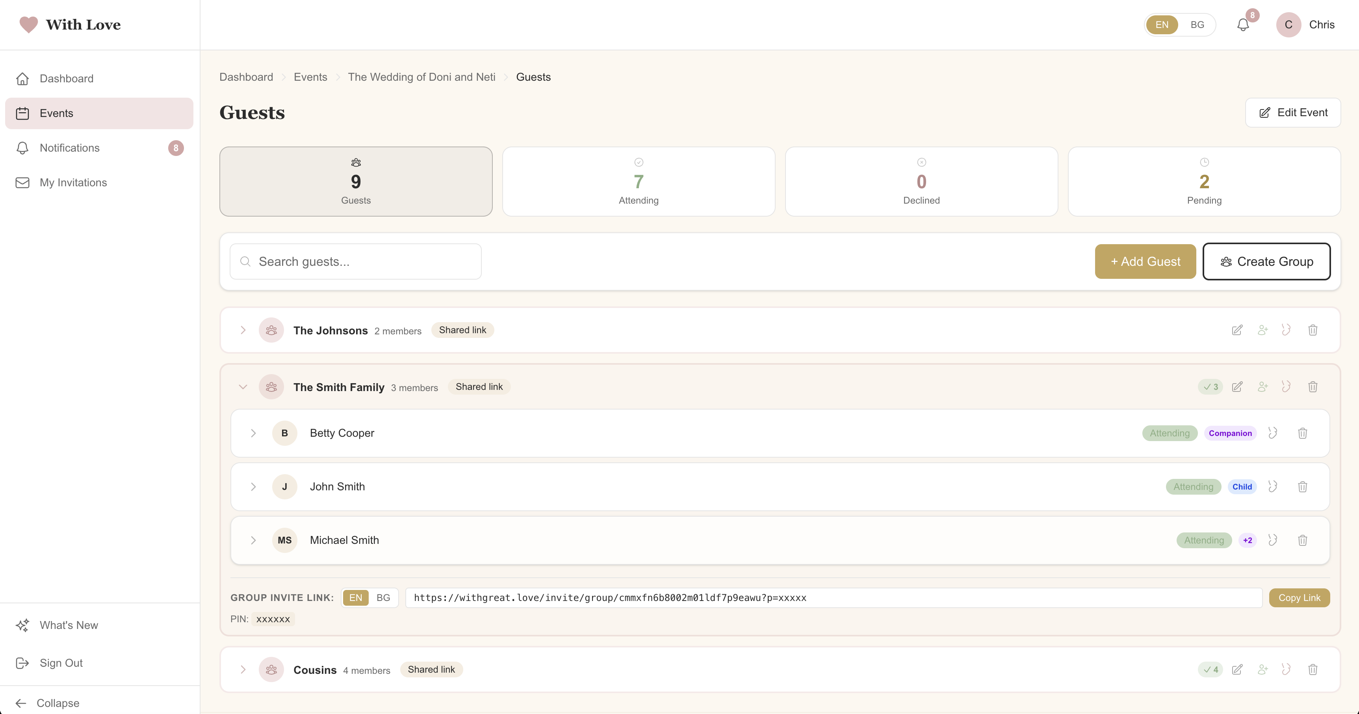The height and width of the screenshot is (714, 1359).
Task: Click the Add Guest button
Action: tap(1145, 261)
